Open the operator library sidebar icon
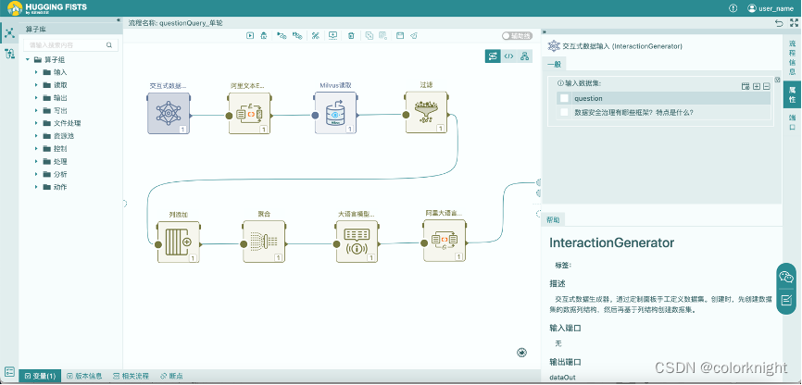Image resolution: width=802 pixels, height=385 pixels. click(9, 33)
